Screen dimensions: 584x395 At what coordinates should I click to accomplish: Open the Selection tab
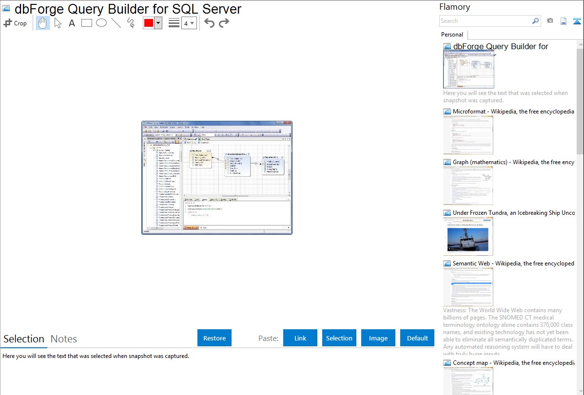click(24, 339)
